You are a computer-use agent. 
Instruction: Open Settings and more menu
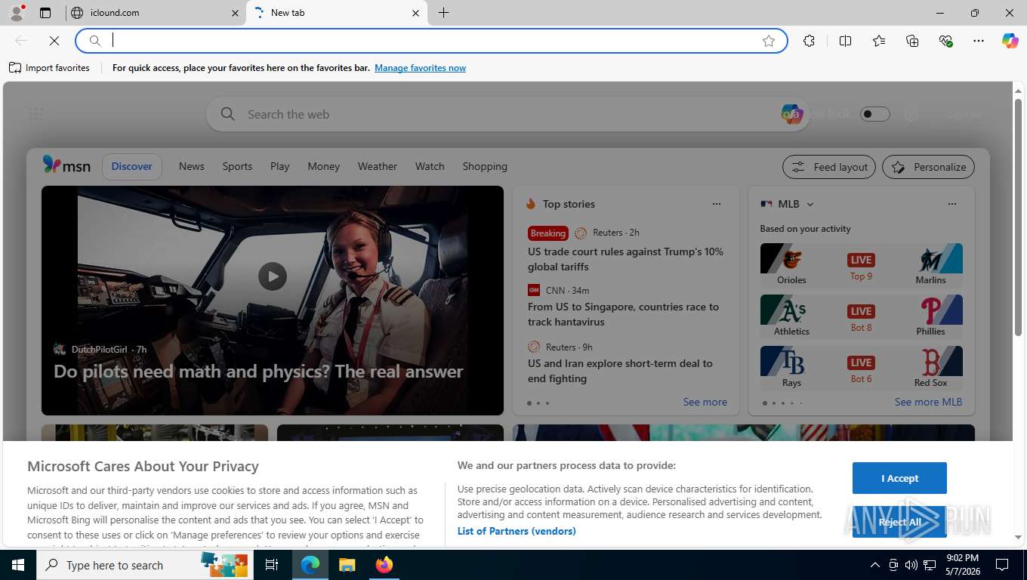[x=979, y=41]
